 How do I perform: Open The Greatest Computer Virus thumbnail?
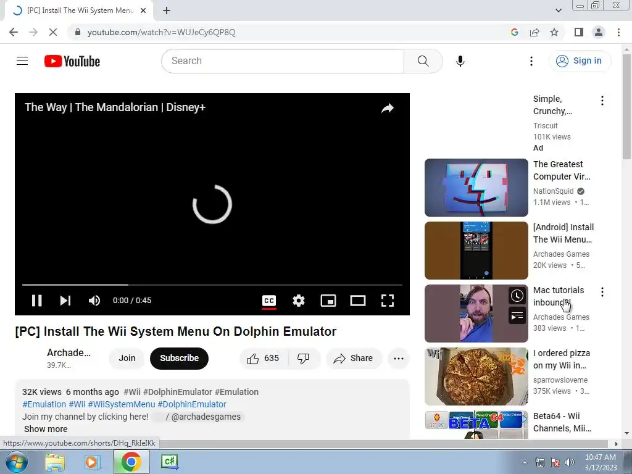pyautogui.click(x=476, y=188)
